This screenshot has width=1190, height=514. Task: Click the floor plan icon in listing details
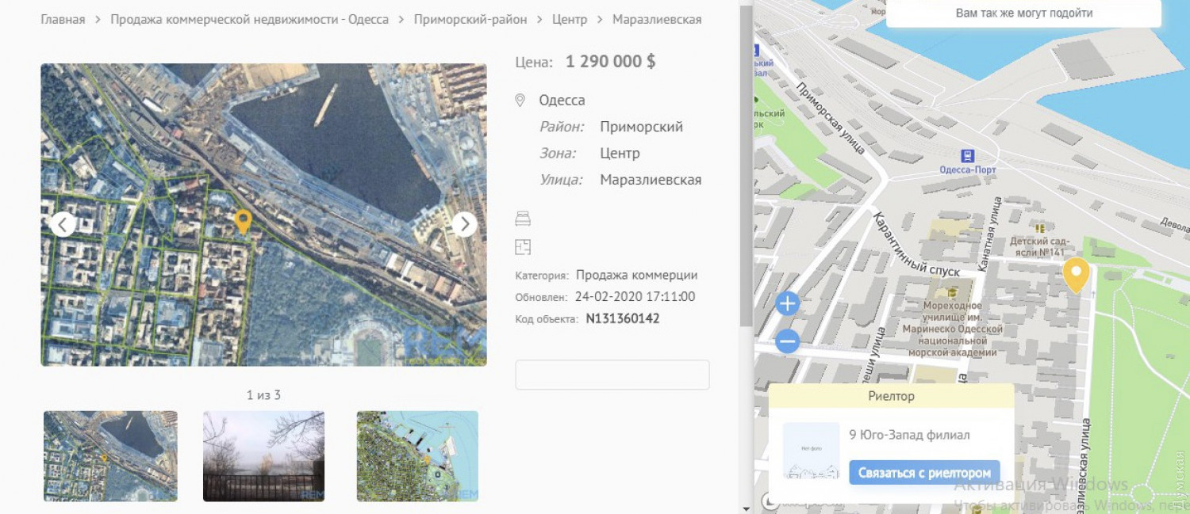coord(522,247)
